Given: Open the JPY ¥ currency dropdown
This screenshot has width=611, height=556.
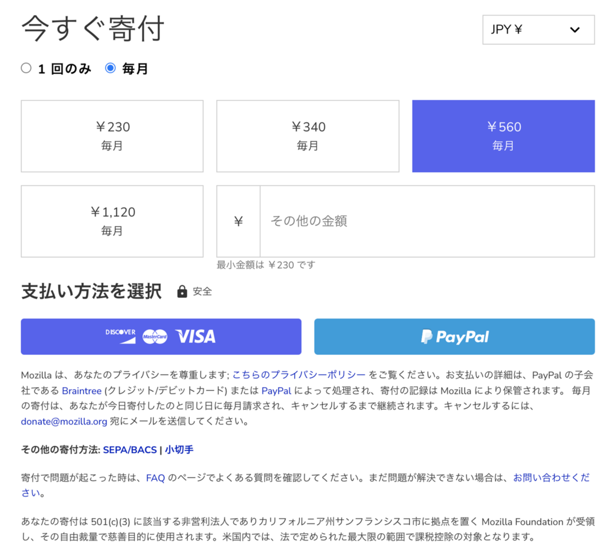Looking at the screenshot, I should click(x=538, y=30).
